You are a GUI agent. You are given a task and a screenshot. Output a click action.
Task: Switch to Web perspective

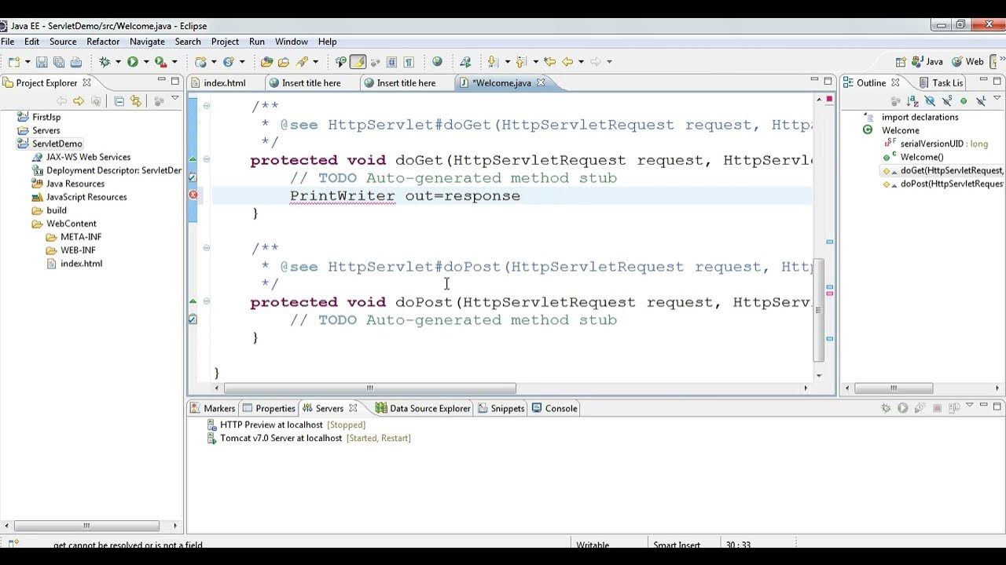pyautogui.click(x=967, y=61)
